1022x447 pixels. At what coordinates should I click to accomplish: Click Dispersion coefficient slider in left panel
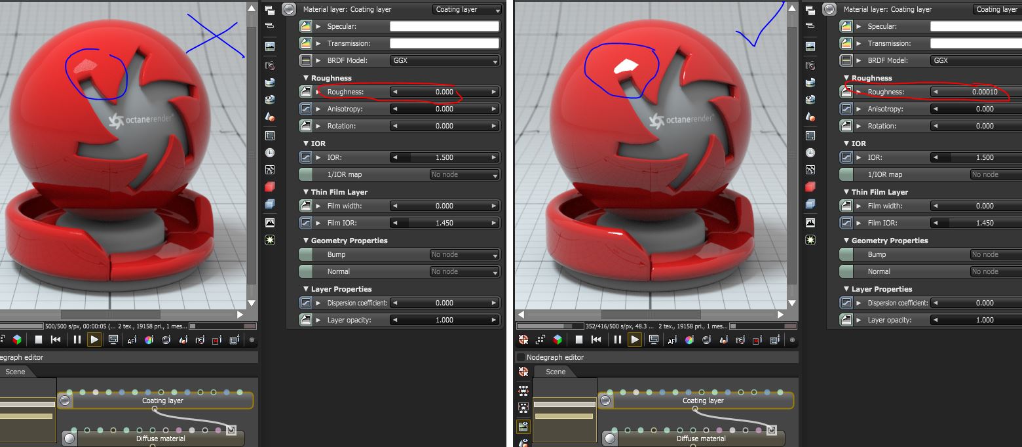(445, 303)
